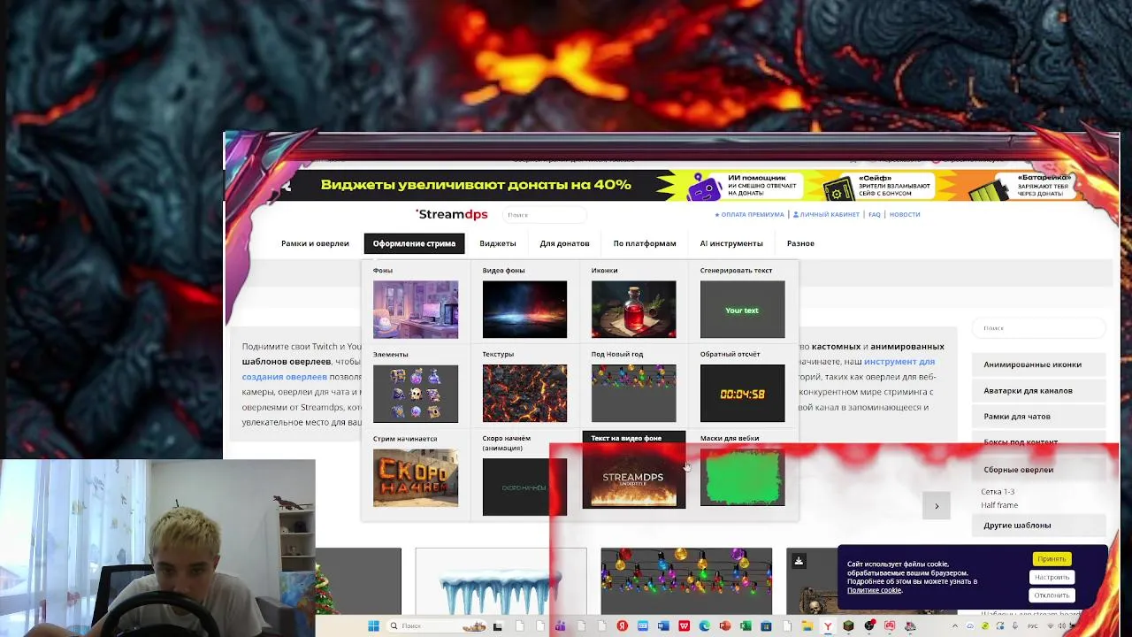
Task: Click the sidebar Поиск field
Action: tap(1039, 328)
